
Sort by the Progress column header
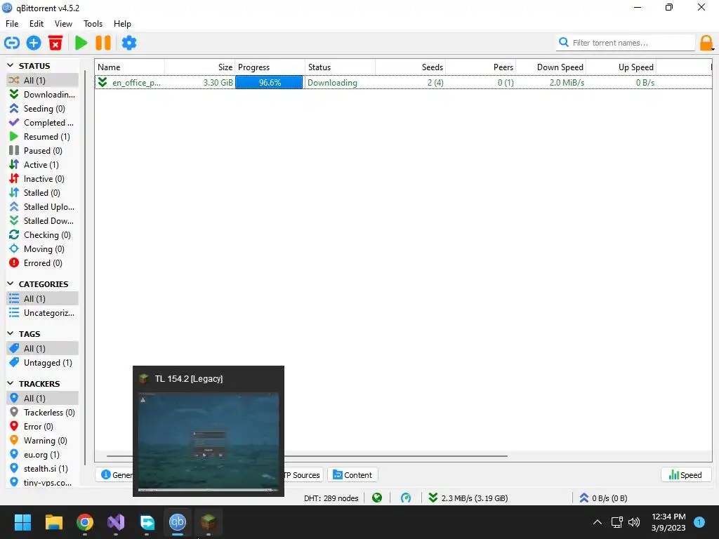(270, 67)
